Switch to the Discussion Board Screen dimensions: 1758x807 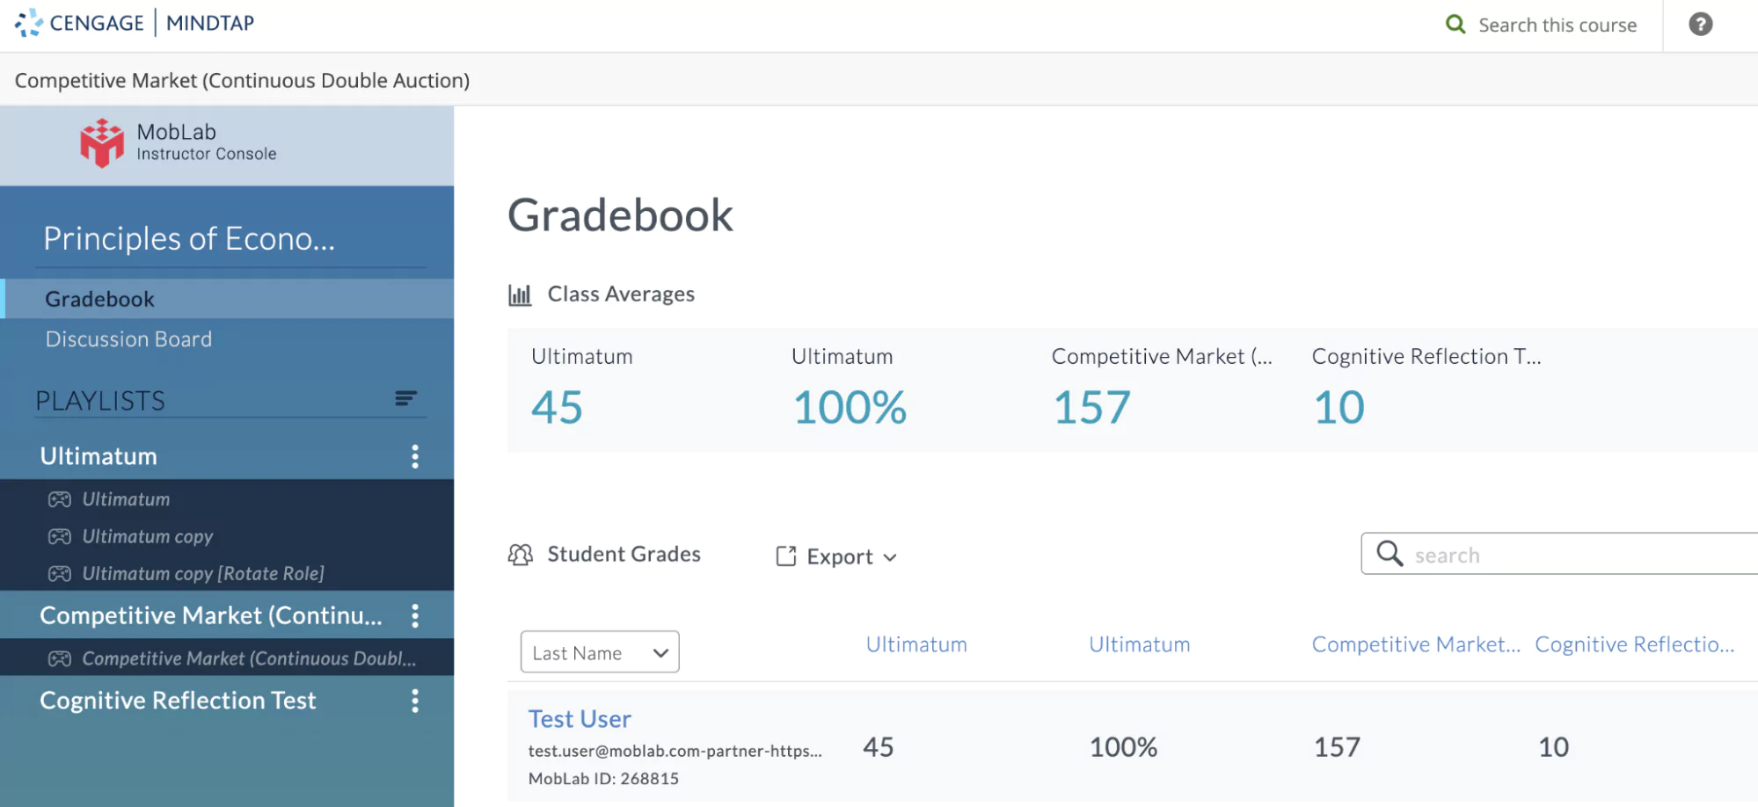128,338
